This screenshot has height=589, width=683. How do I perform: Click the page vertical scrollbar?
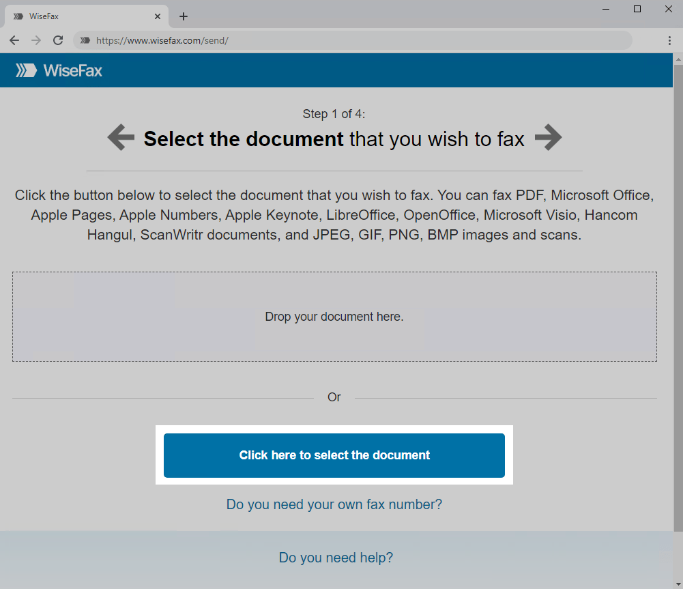click(678, 298)
